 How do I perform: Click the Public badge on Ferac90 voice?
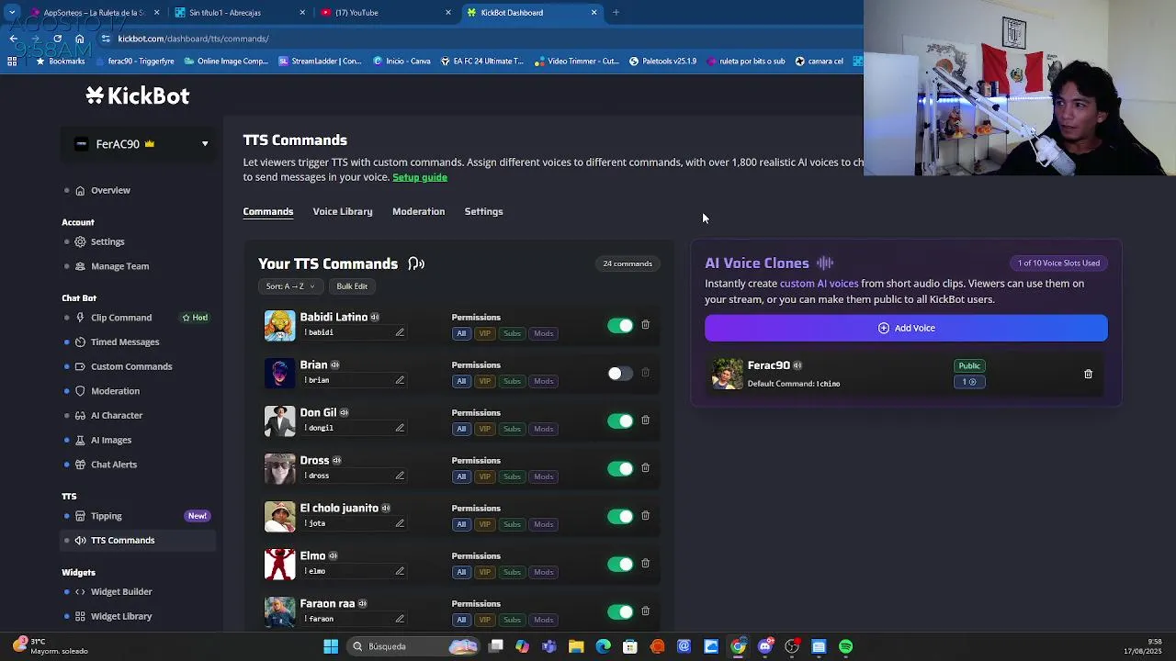969,365
